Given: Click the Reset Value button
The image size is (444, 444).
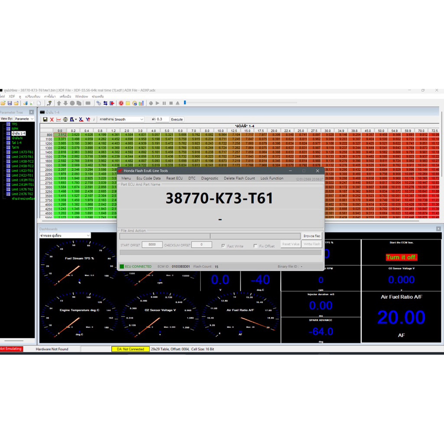Looking at the screenshot, I should pyautogui.click(x=291, y=244).
